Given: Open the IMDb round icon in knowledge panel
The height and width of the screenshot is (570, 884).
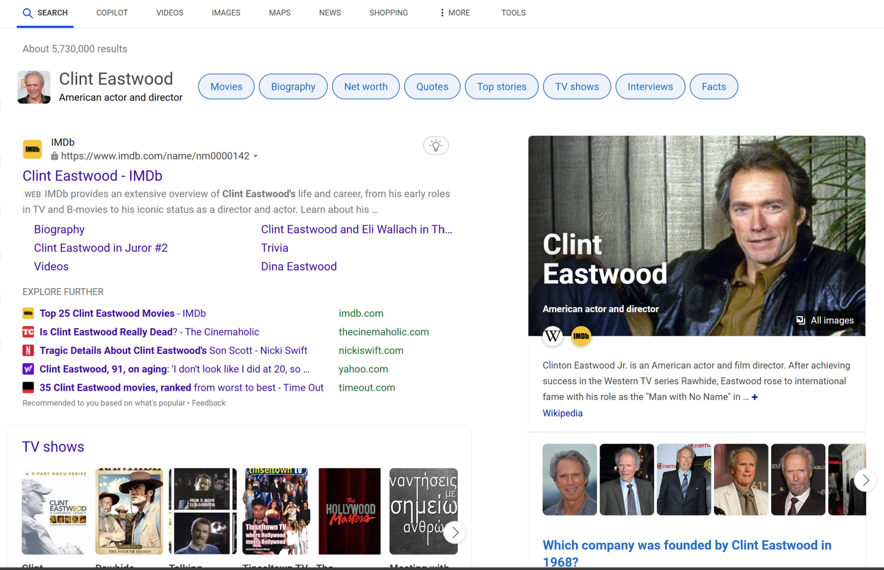Looking at the screenshot, I should pyautogui.click(x=581, y=336).
